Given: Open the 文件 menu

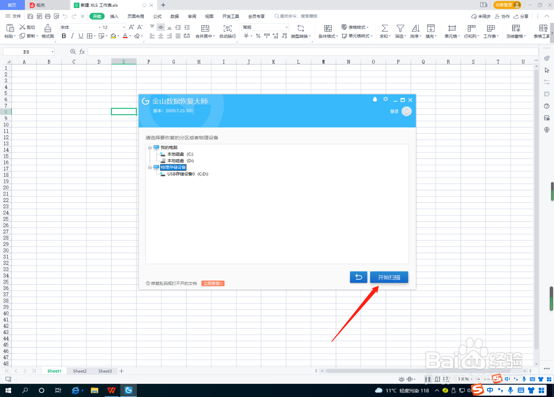Looking at the screenshot, I should tap(13, 16).
